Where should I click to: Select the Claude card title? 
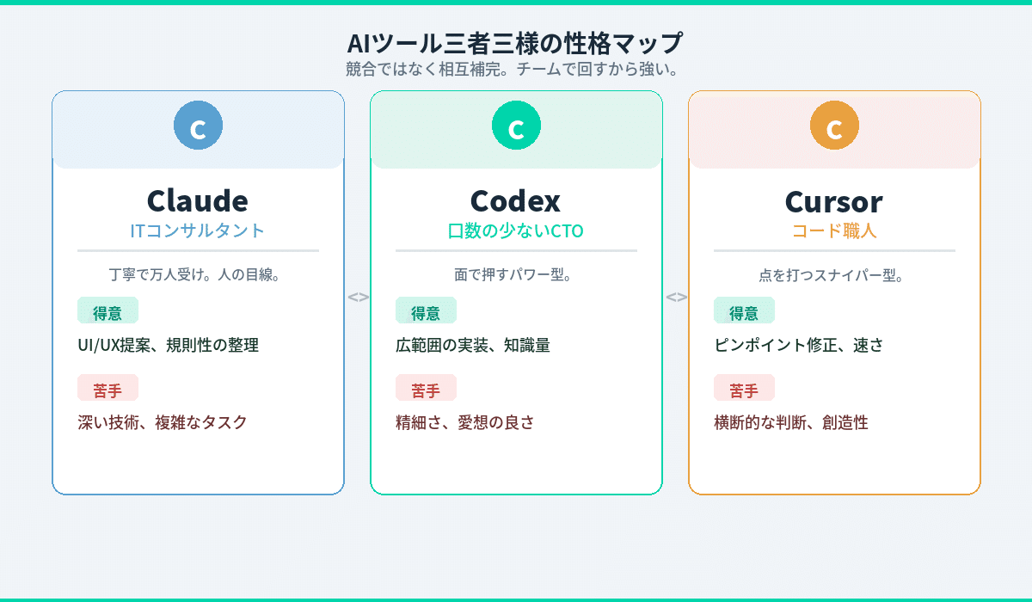[x=198, y=200]
